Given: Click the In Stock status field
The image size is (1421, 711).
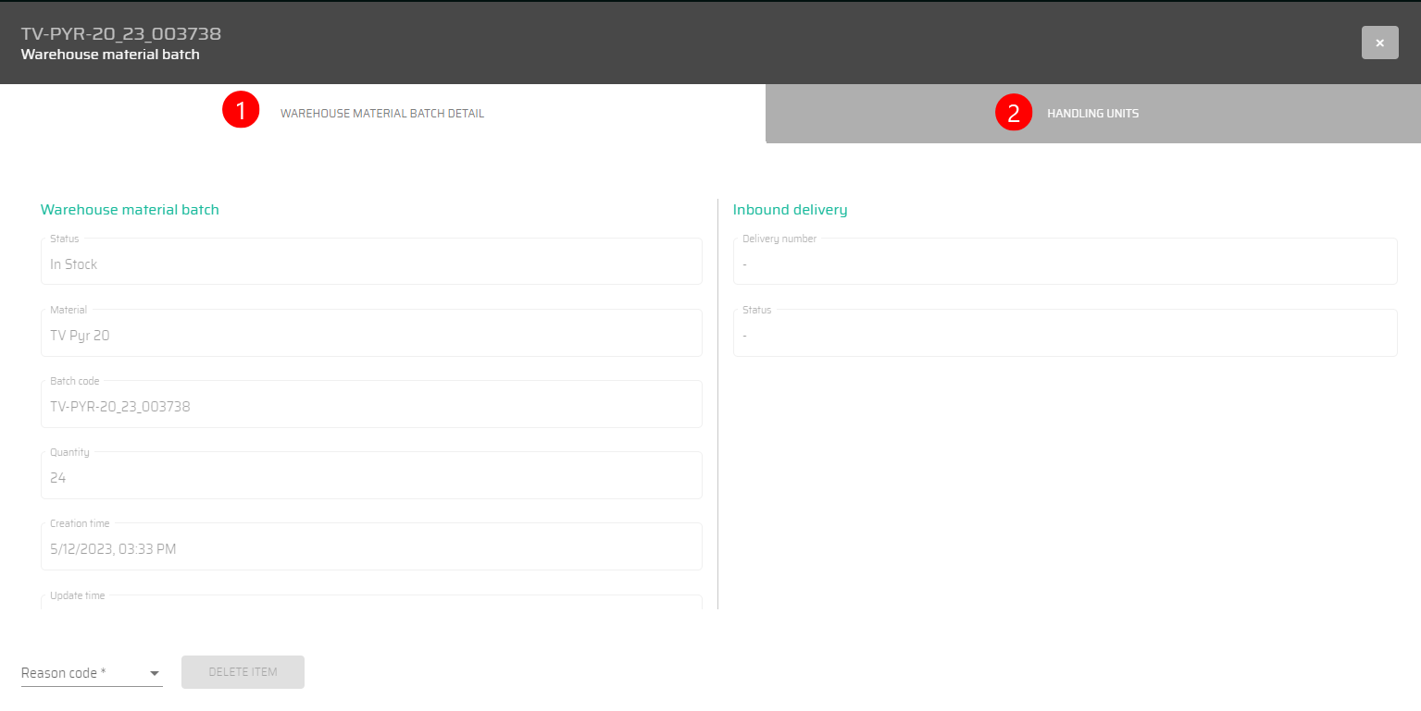Looking at the screenshot, I should click(x=370, y=264).
